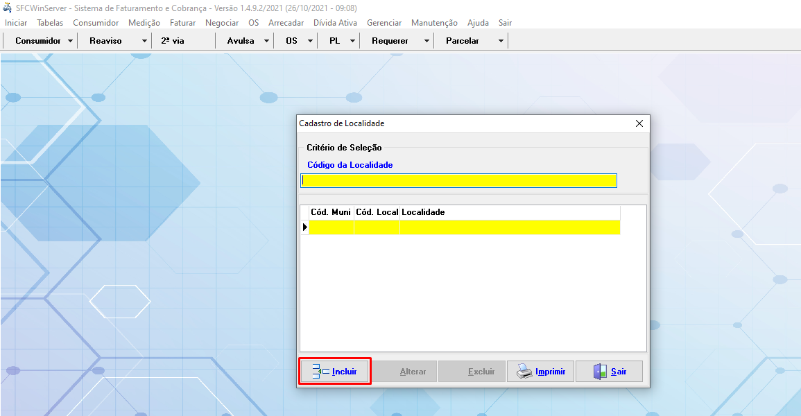The height and width of the screenshot is (416, 801).
Task: Click the OS toolbar button
Action: [x=291, y=41]
